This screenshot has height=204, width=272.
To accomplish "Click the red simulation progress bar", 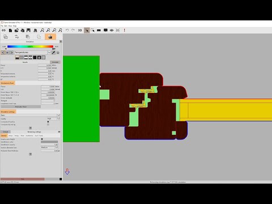I will 23,179.
